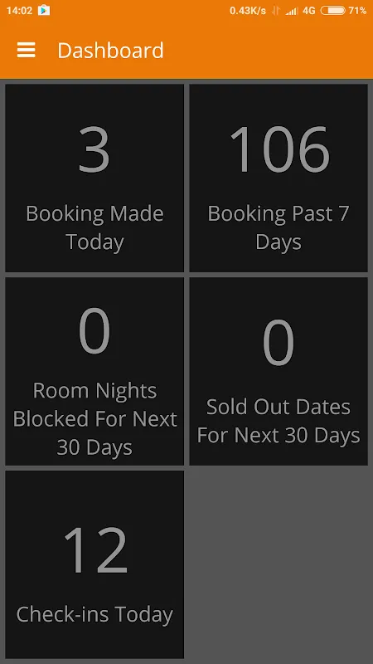Tap the signal strength bars icon
Image resolution: width=373 pixels, height=664 pixels.
point(292,11)
